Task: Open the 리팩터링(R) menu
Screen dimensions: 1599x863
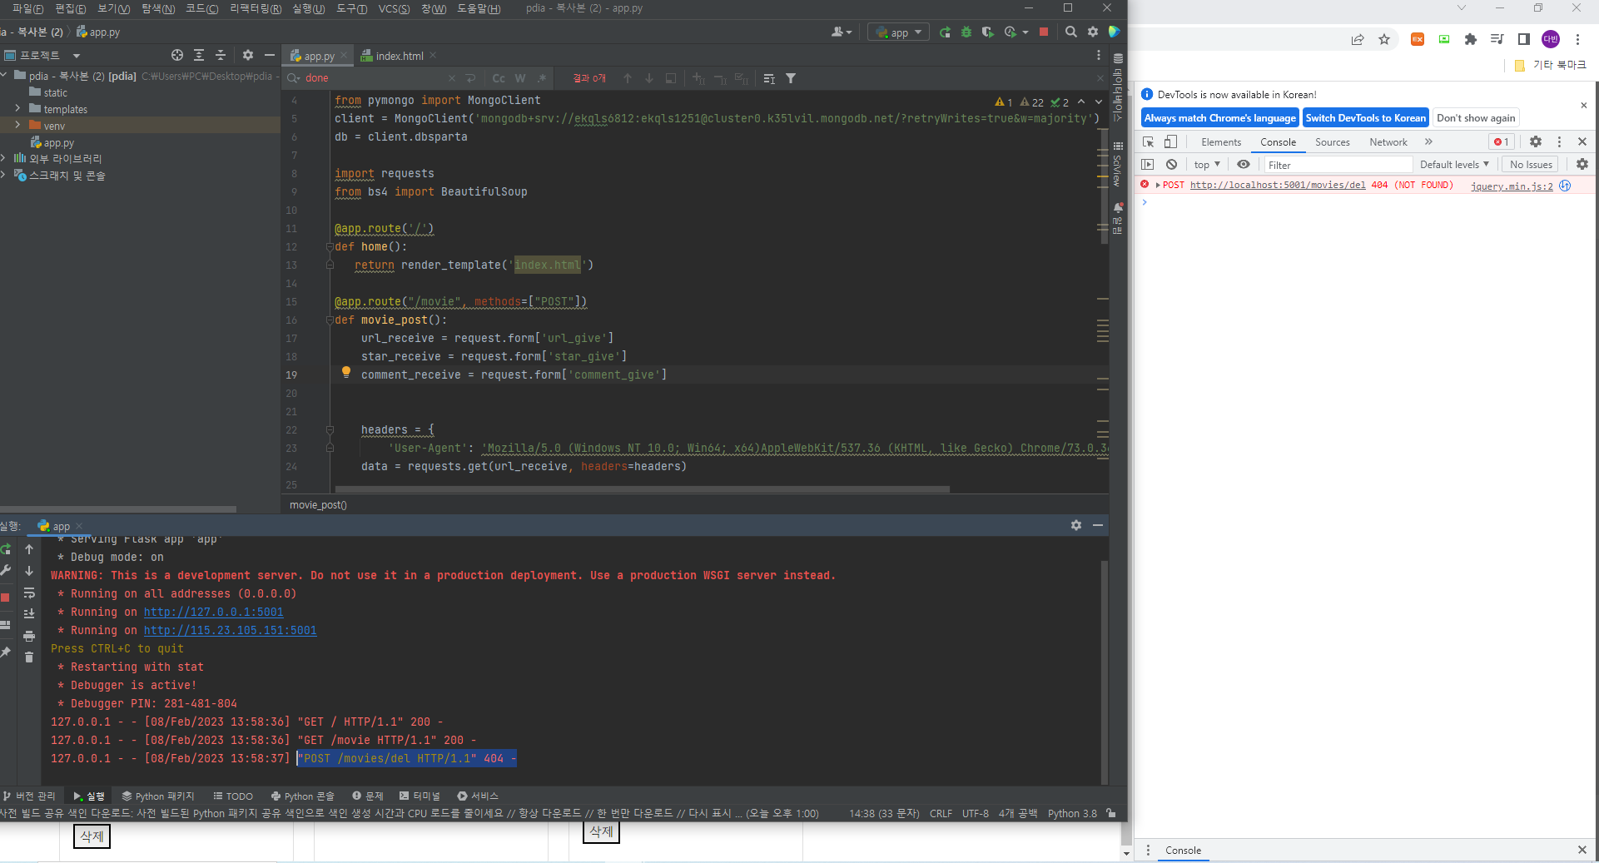Action: (256, 8)
